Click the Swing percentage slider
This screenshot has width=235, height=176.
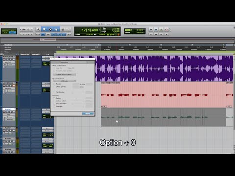pyautogui.click(x=78, y=98)
